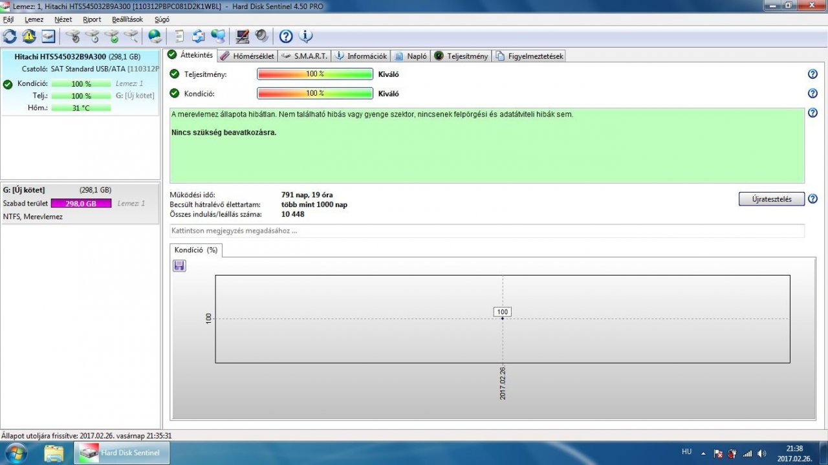Click the Action Center flag tray icon
The height and width of the screenshot is (465, 828).
[x=718, y=453]
